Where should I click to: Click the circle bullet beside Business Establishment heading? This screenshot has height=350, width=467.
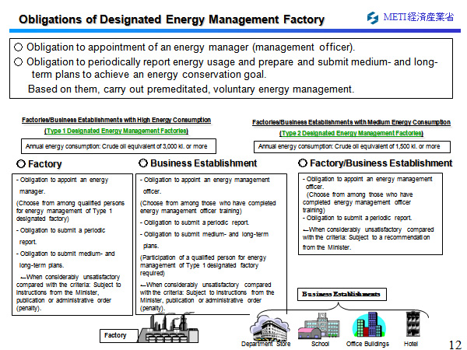pos(143,163)
